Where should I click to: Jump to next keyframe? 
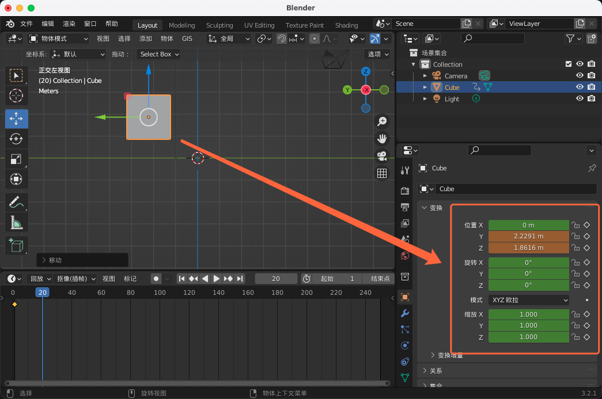pyautogui.click(x=228, y=279)
